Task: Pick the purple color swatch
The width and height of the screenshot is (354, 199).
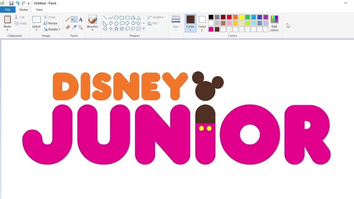Action: (x=266, y=17)
